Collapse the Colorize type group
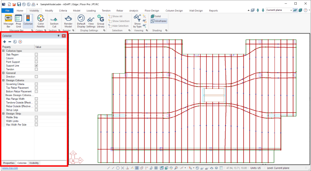The width and height of the screenshot is (311, 171). 3,51
